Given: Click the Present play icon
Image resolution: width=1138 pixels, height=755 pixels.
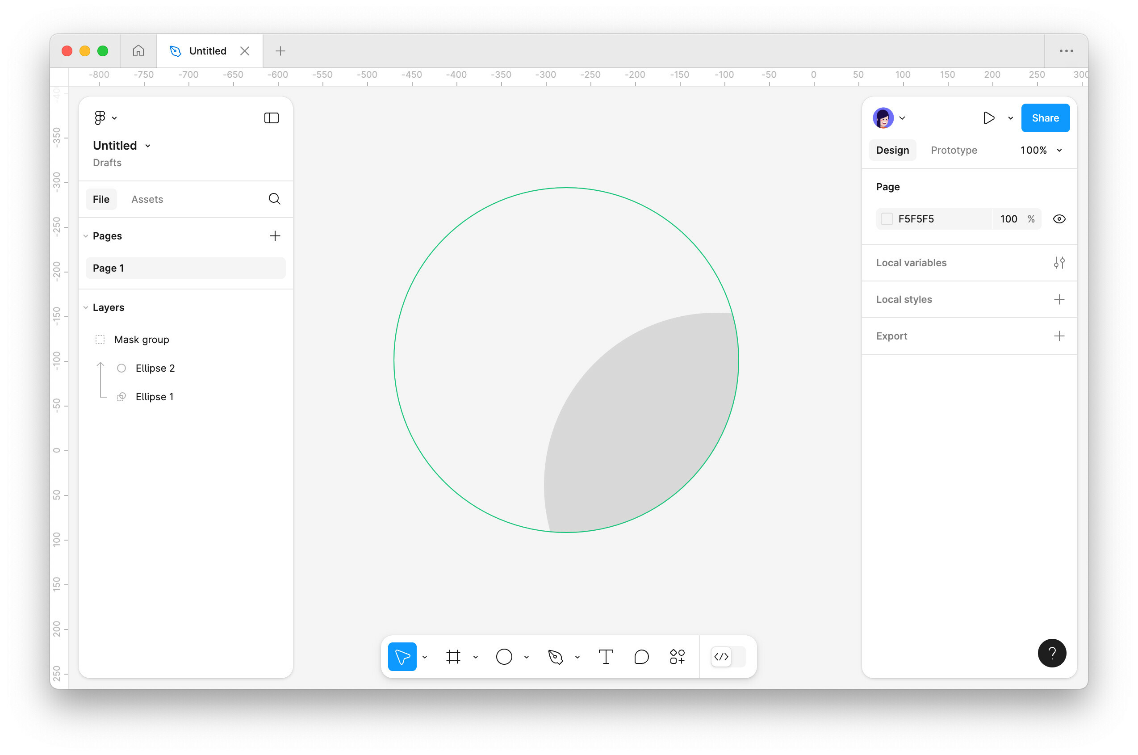Looking at the screenshot, I should [x=989, y=118].
